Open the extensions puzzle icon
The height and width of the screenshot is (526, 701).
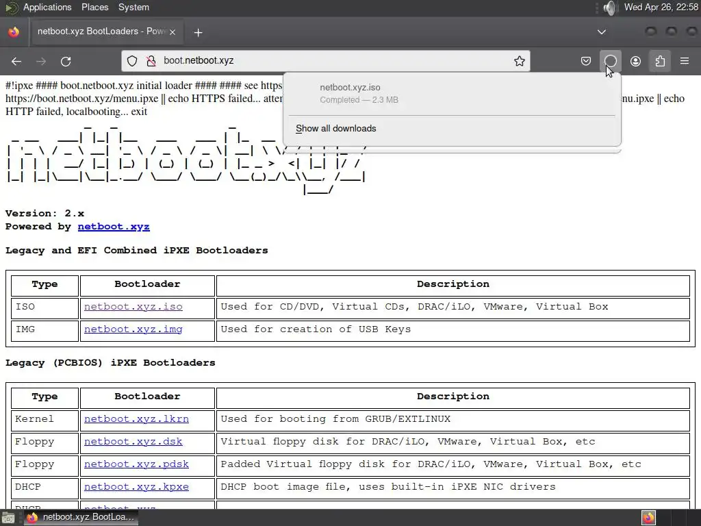(x=660, y=61)
